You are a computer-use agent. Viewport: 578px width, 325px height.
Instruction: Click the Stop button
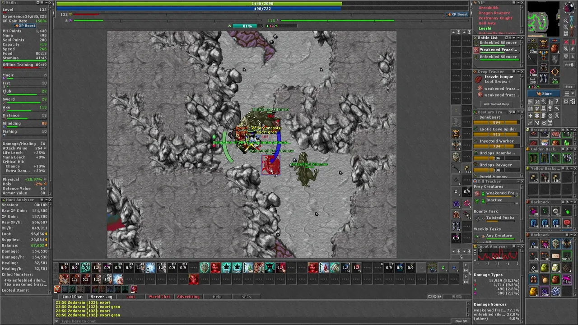(569, 87)
